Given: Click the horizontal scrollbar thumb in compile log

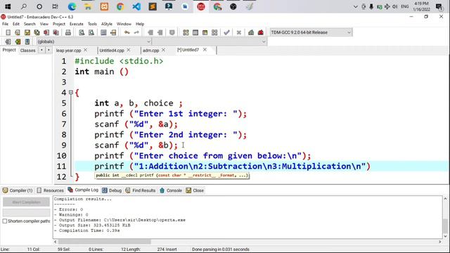Looking at the screenshot, I should 105,242.
